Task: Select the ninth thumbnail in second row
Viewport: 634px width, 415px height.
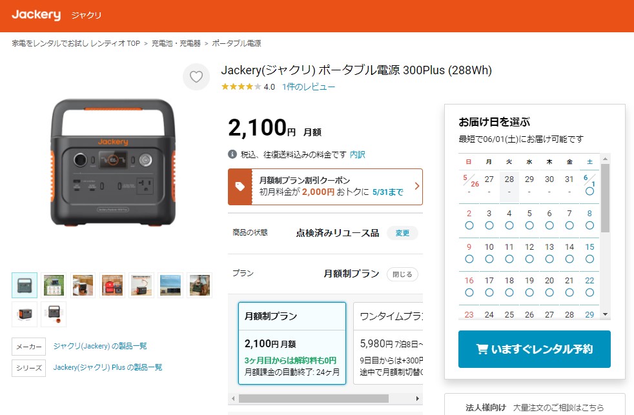Action: coord(54,314)
